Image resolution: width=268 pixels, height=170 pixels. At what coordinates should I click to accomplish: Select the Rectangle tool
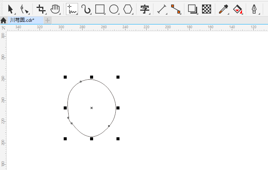coord(100,9)
